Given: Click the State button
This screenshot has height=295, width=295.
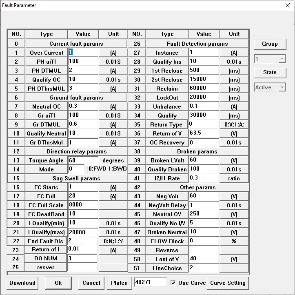Looking at the screenshot, I should coord(270,73).
